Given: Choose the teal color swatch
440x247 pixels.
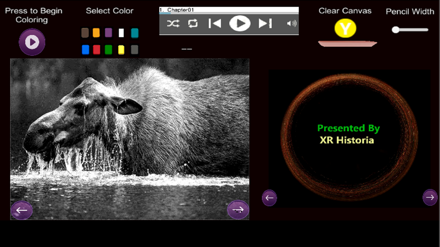Looking at the screenshot, I should [135, 33].
